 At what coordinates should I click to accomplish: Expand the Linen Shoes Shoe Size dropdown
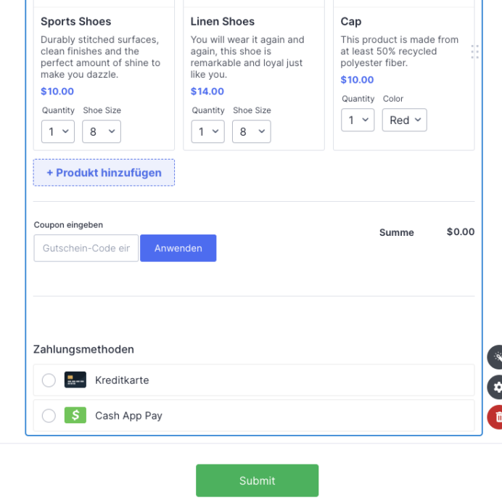pyautogui.click(x=252, y=131)
